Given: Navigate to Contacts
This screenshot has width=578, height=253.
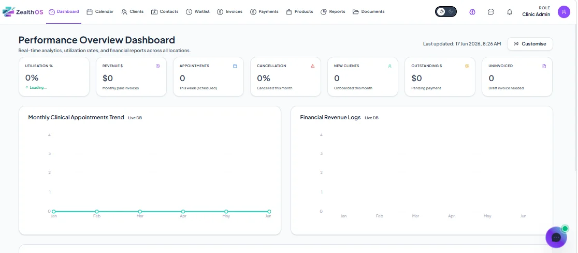Looking at the screenshot, I should pyautogui.click(x=165, y=12).
